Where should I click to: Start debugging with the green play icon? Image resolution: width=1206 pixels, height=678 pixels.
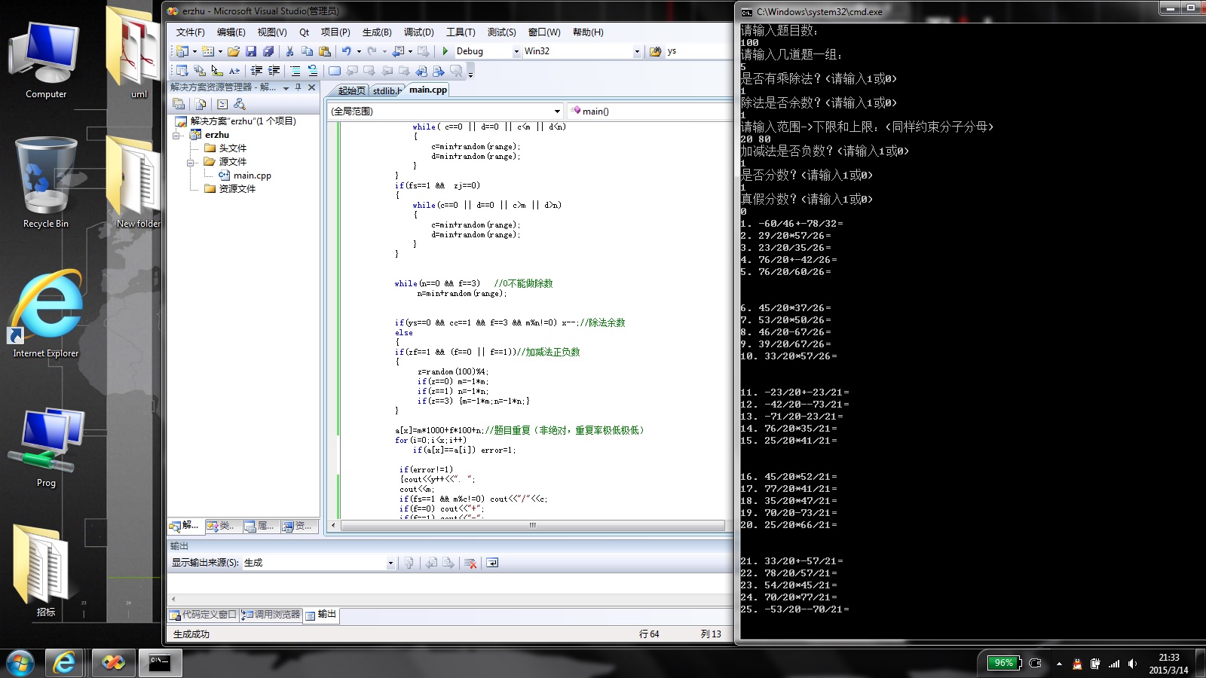445,51
